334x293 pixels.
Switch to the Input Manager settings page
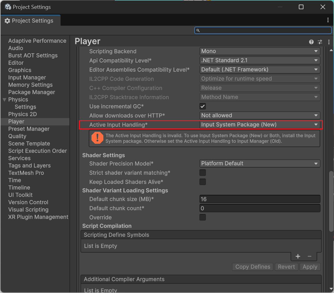[x=27, y=77]
